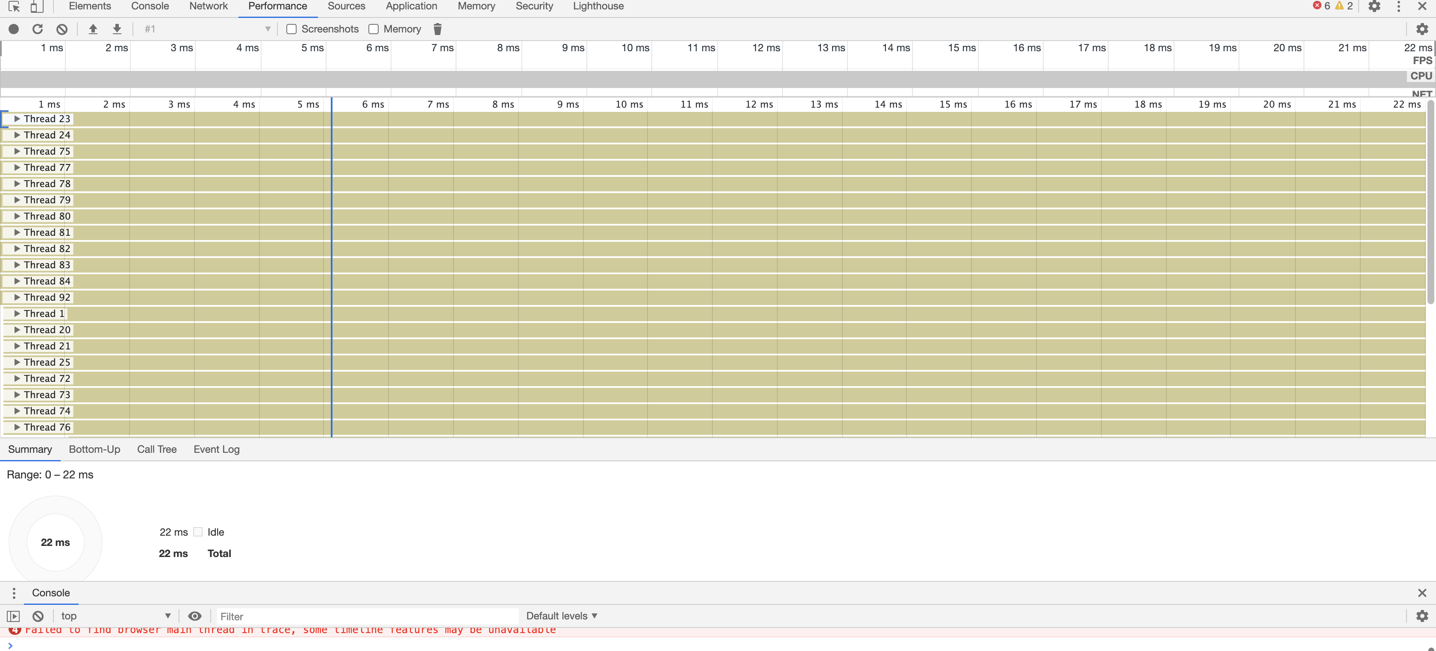
Task: Expand Thread 80 row
Action: [17, 216]
